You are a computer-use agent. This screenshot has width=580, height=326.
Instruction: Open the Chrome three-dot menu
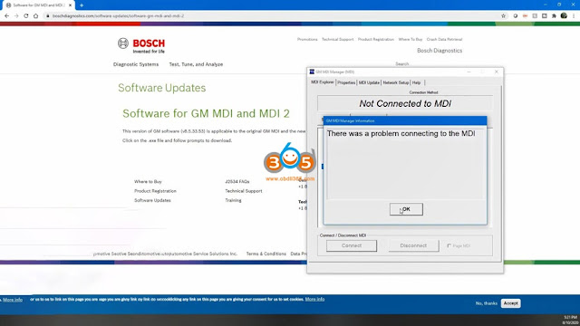click(574, 16)
